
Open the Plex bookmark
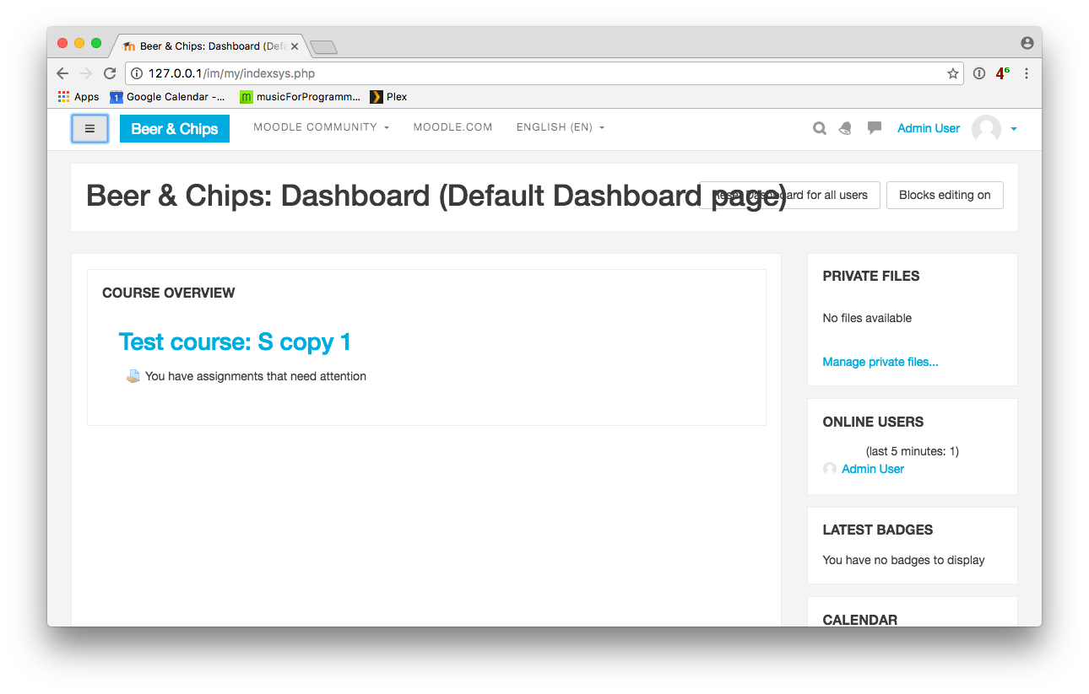click(388, 97)
